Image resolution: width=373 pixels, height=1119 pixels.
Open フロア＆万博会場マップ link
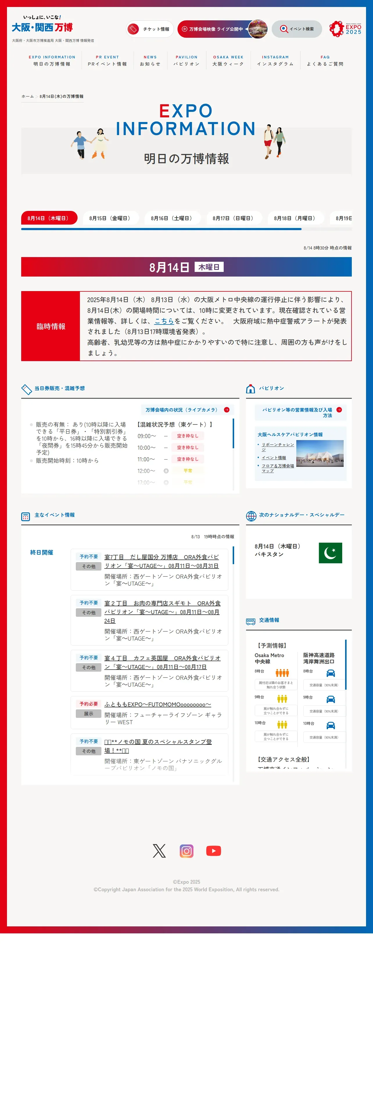[x=277, y=468]
